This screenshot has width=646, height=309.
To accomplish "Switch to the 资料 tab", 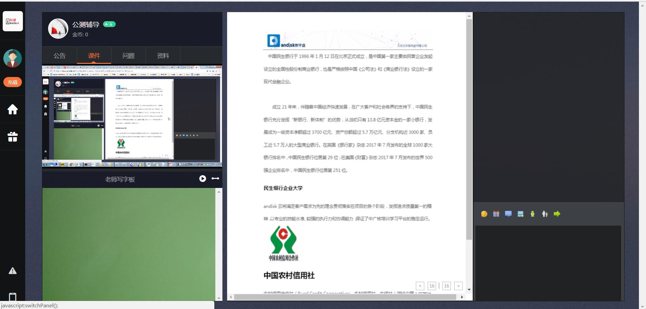I will [x=163, y=55].
